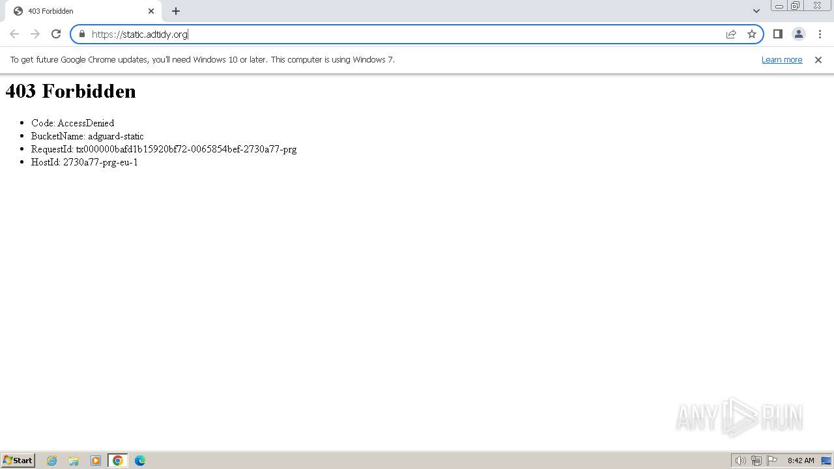This screenshot has height=469, width=834.
Task: Close the 403 Forbidden tab
Action: click(x=151, y=11)
